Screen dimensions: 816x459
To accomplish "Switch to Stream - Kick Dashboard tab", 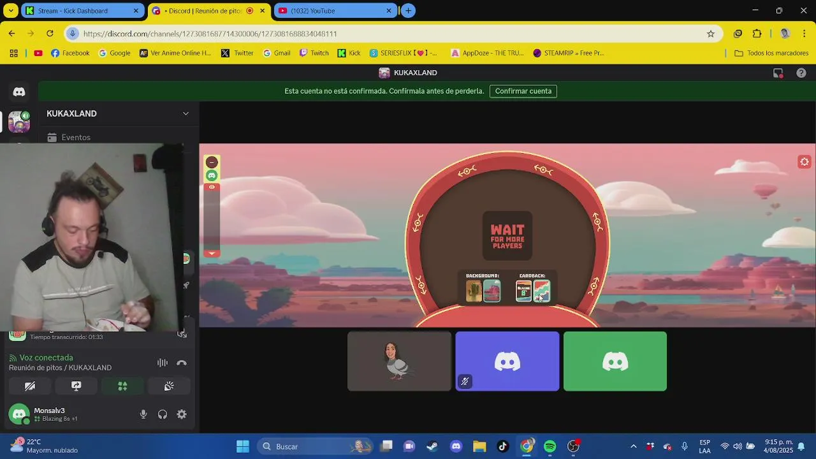I will pos(81,11).
